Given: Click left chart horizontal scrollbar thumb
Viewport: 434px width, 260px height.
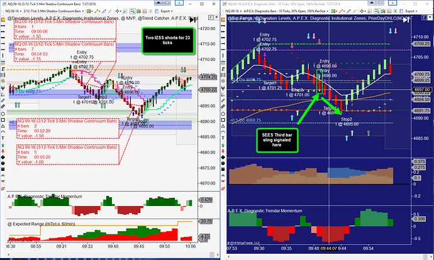Looking at the screenshot, I should (212, 254).
